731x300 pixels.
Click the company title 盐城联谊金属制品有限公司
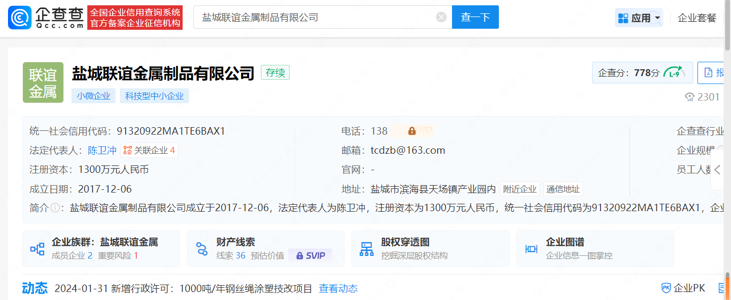click(x=163, y=73)
